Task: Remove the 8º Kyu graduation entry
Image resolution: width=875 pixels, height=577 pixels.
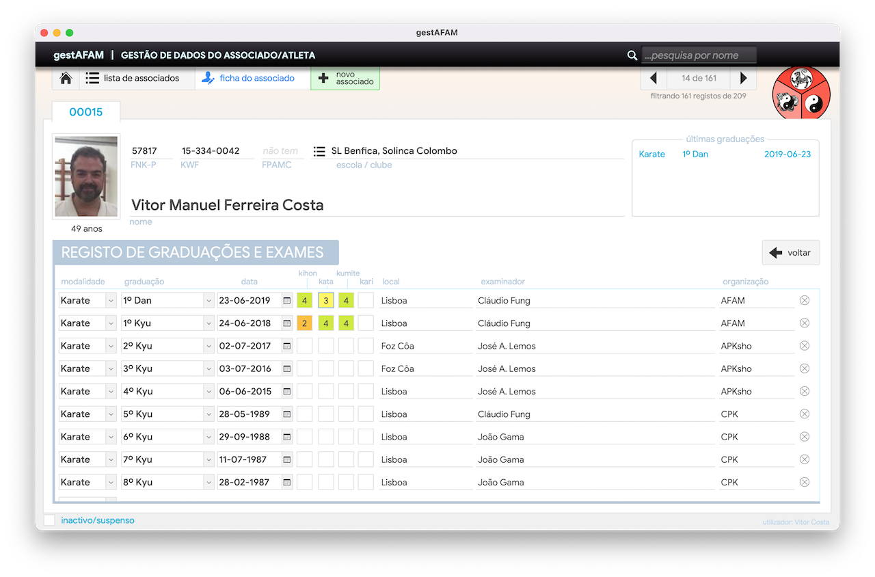Action: 805,482
